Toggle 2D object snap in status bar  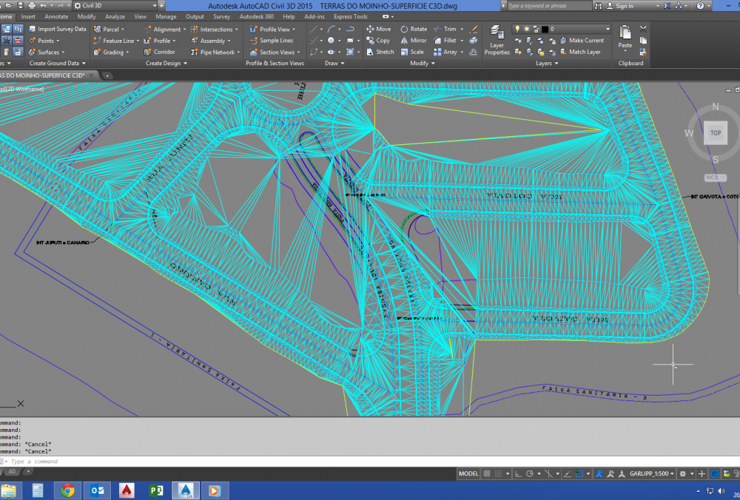pos(579,473)
